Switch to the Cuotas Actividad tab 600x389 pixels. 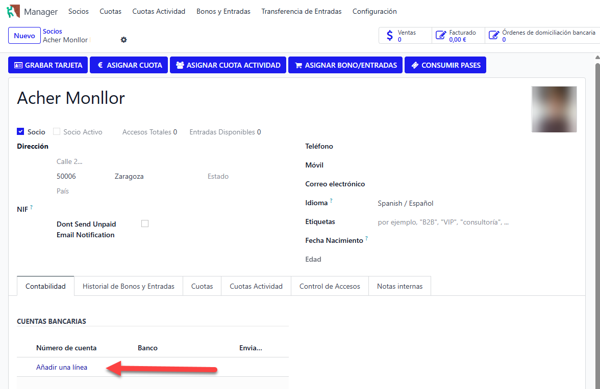point(256,286)
